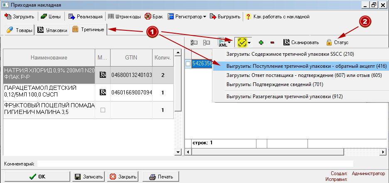
Task: Click the green plus add icon
Action: pos(261,42)
